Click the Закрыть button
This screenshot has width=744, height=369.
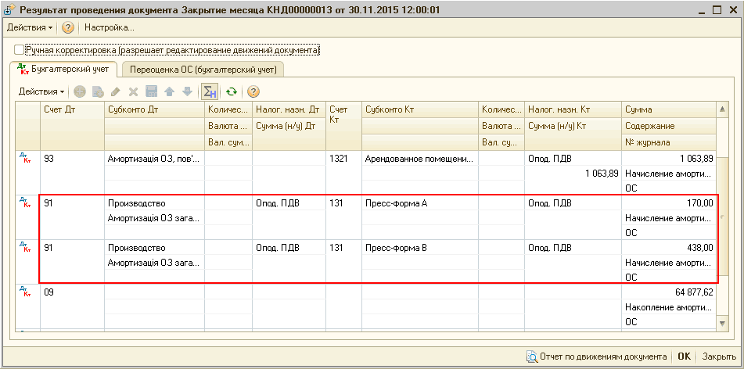[718, 356]
